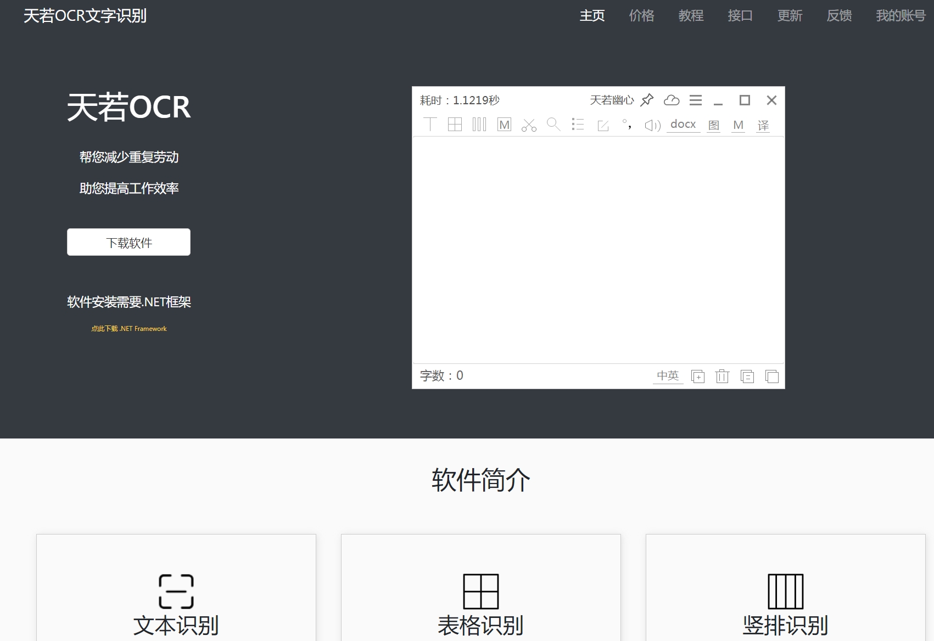934x641 pixels.
Task: Click the 耗时:1.1219秒 status text
Action: [x=460, y=100]
